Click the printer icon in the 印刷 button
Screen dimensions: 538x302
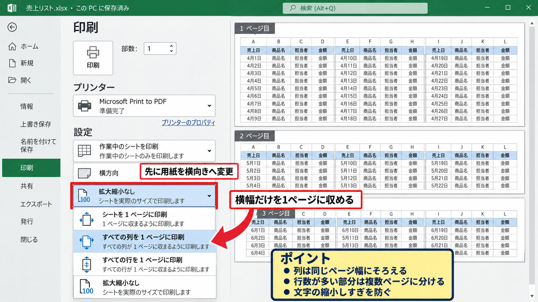93,53
